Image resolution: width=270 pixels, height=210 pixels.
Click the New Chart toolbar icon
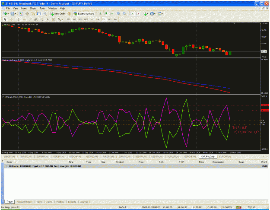[5, 13]
